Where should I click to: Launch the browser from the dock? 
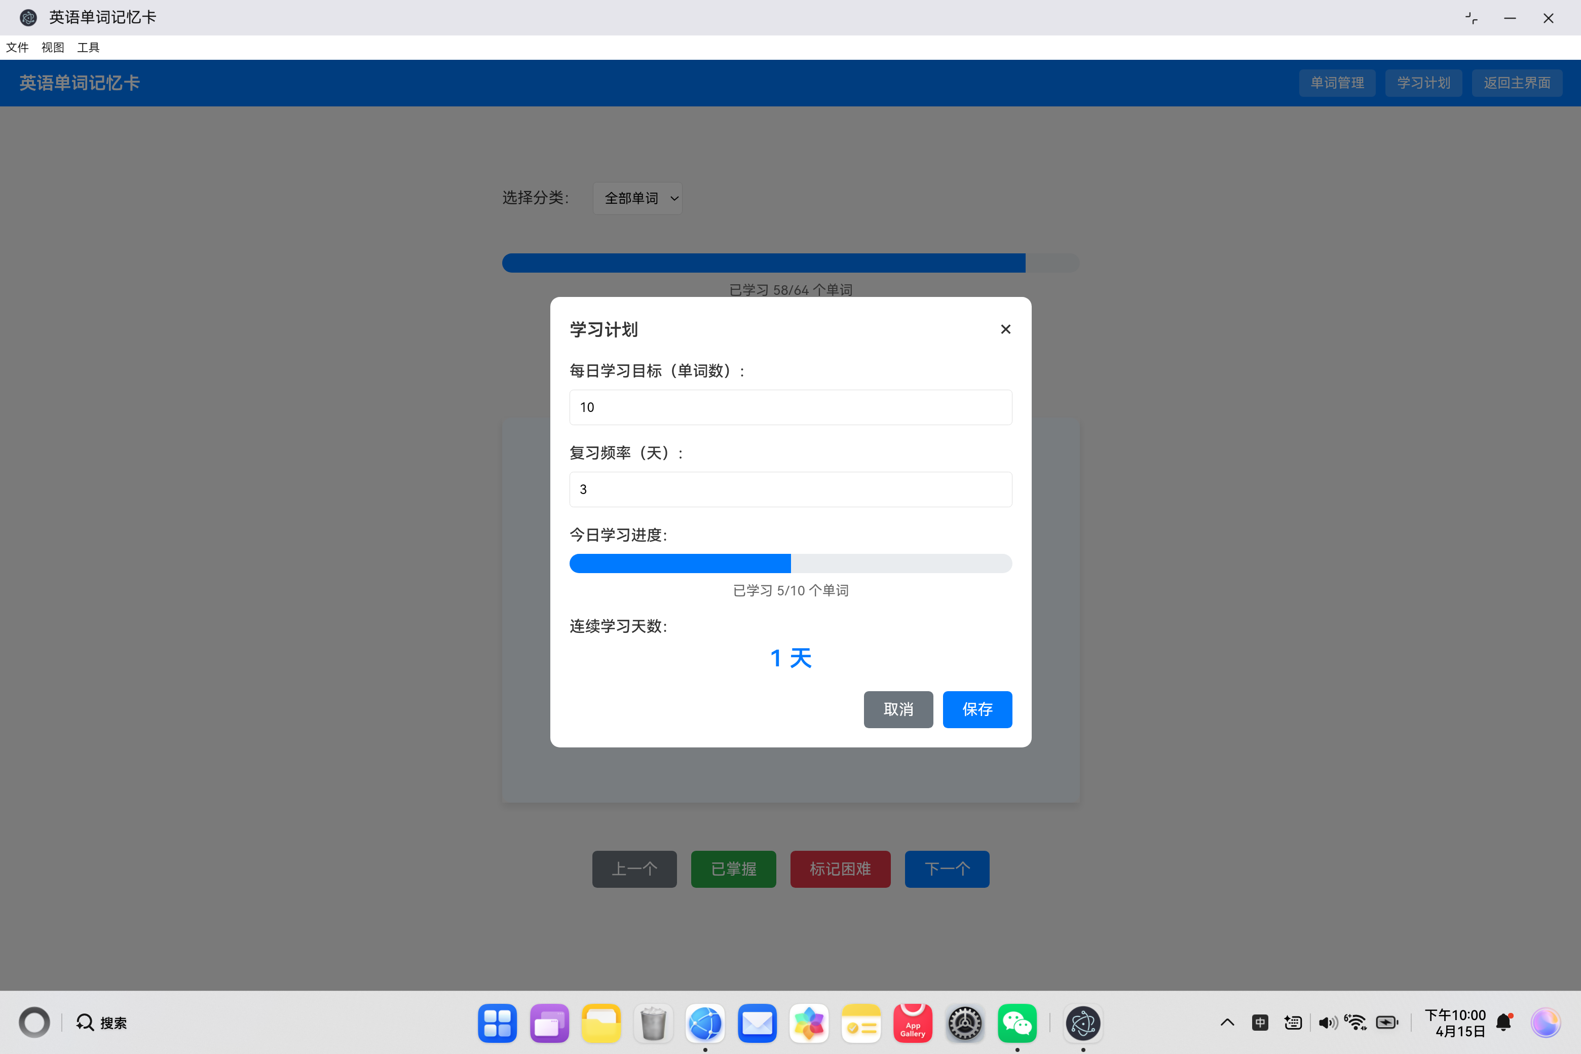(x=705, y=1023)
